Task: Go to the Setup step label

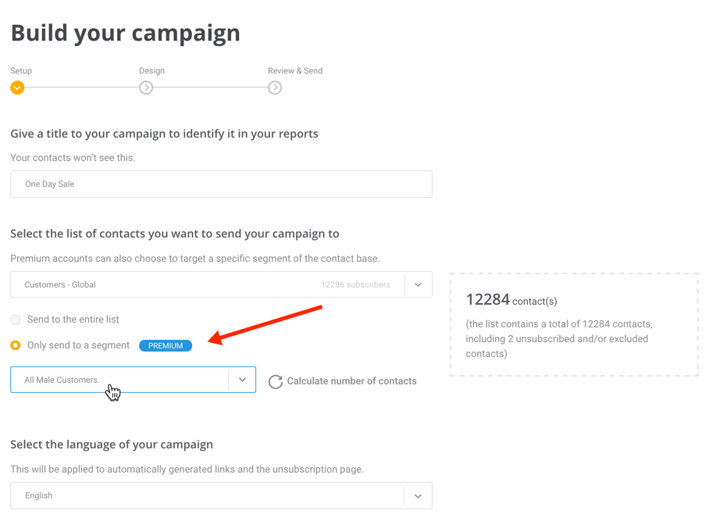Action: [21, 70]
